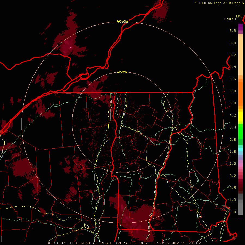Click the orange segment of the color bar
Viewport: 245px width, 245px height.
point(240,94)
